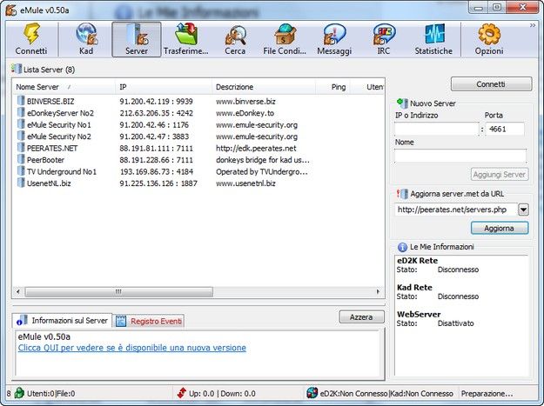Click Preparazione... status bar text

(x=487, y=394)
